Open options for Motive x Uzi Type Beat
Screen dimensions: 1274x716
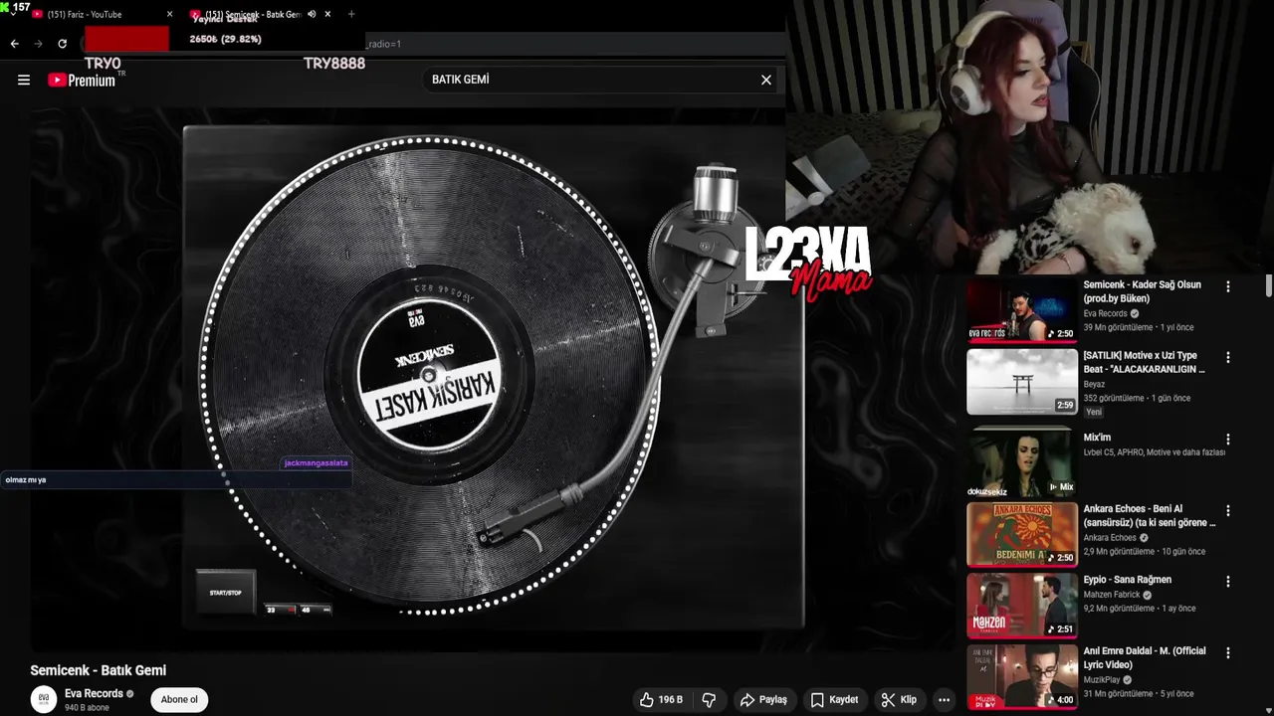point(1228,357)
